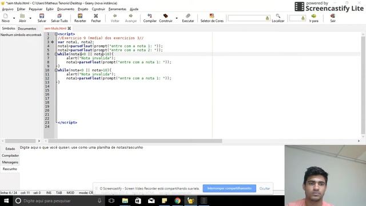Click the Windows taskbar search box

click(58, 201)
